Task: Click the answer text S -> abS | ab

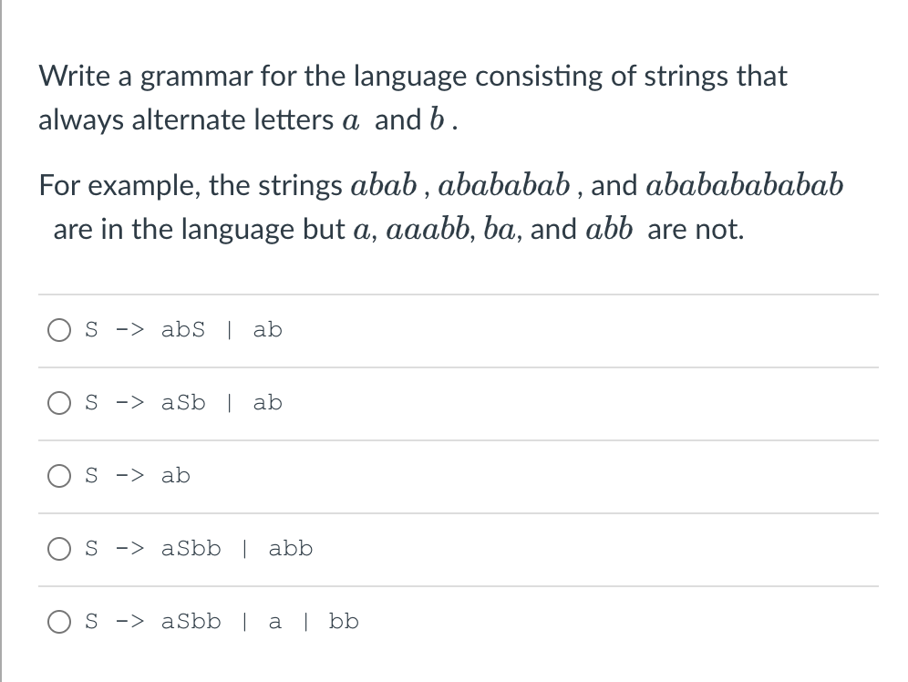Action: pyautogui.click(x=182, y=330)
